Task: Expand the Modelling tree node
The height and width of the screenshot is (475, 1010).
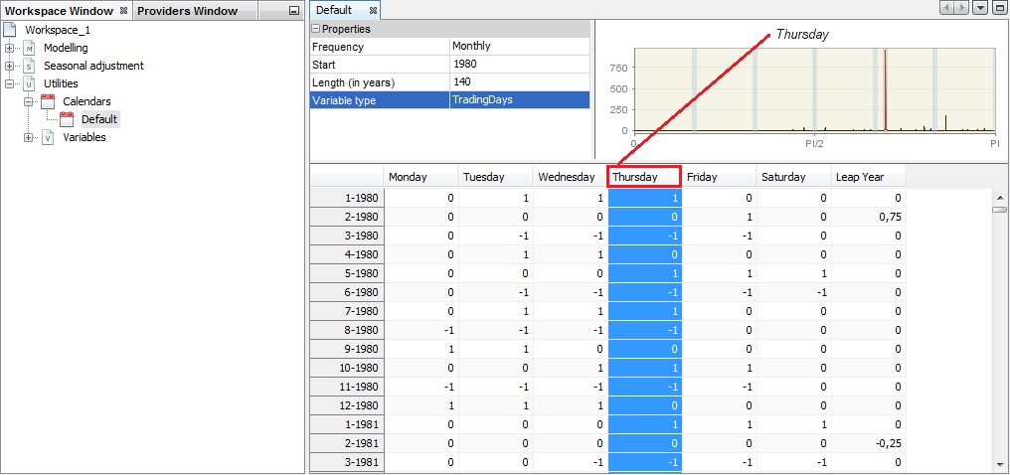Action: [10, 48]
